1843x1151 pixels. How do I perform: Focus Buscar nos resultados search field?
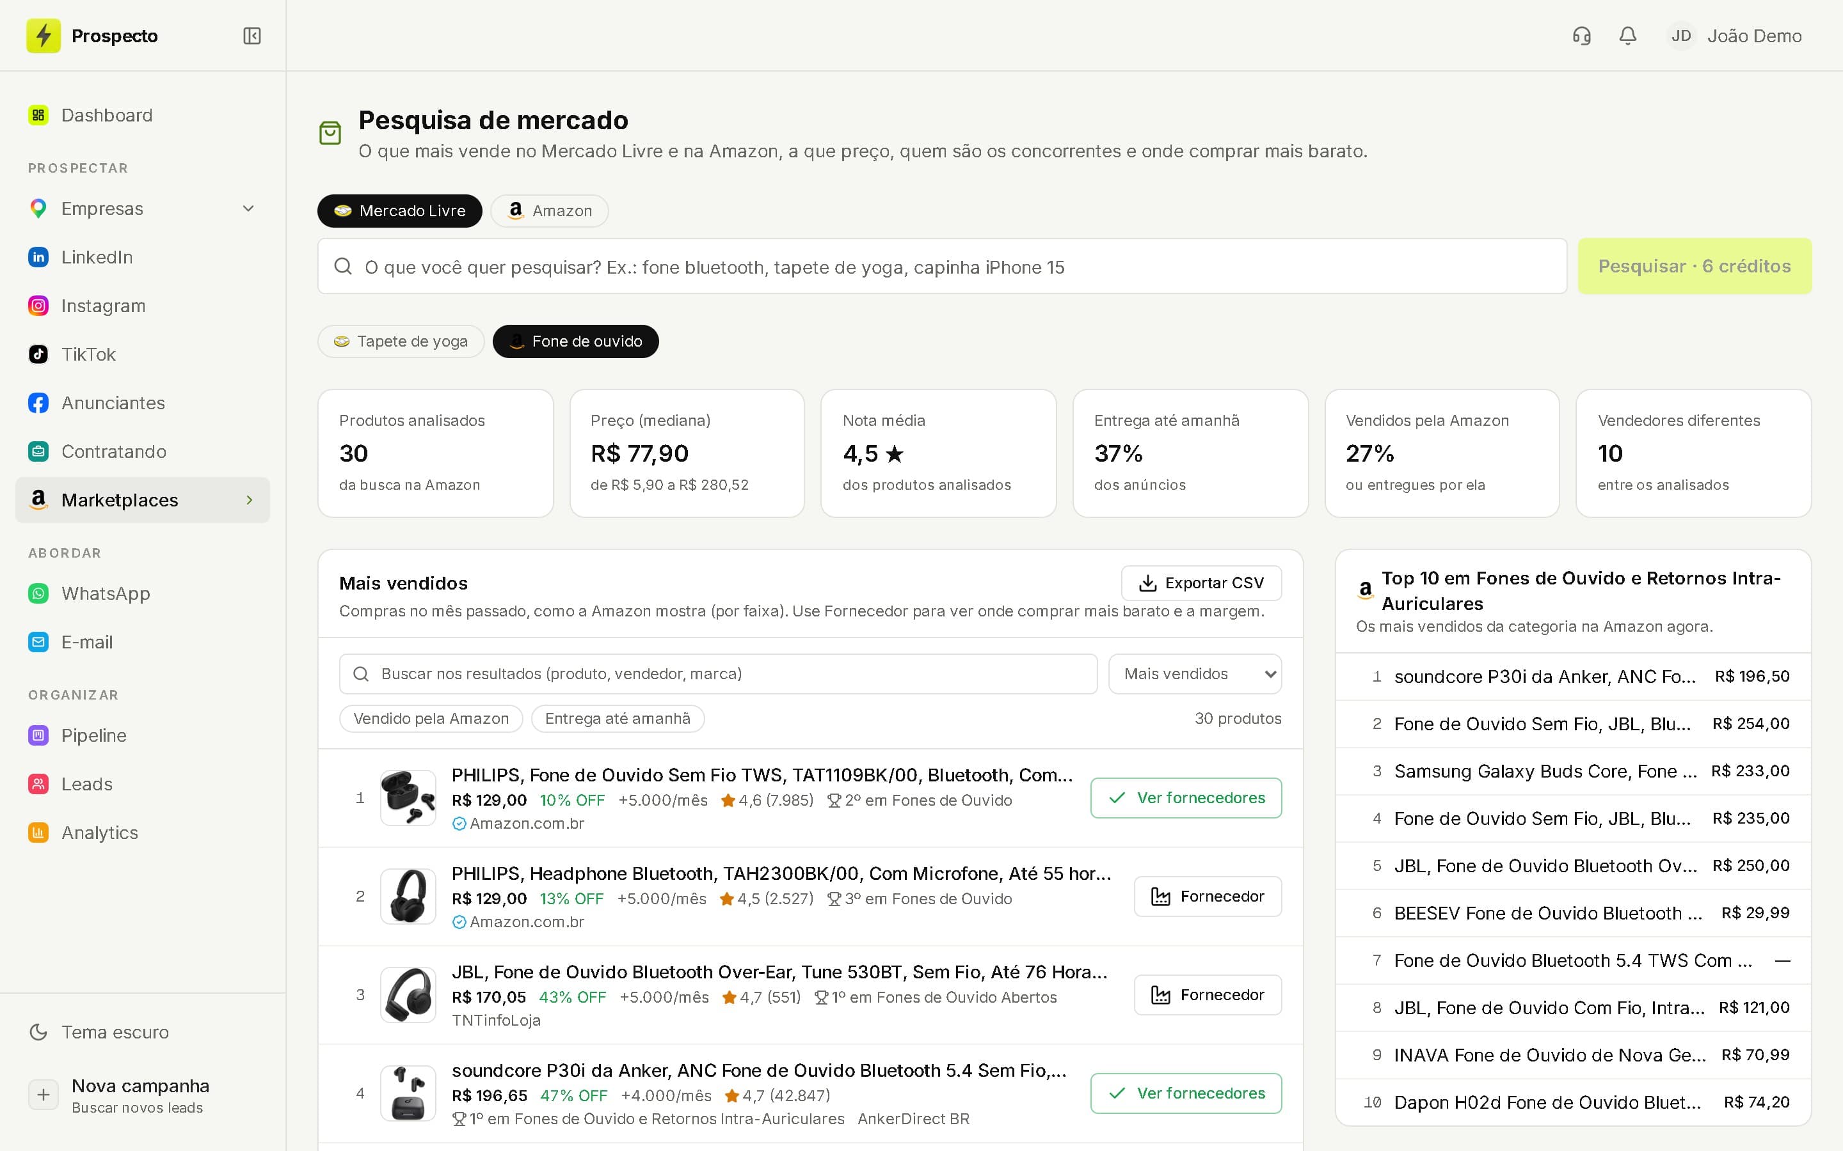tap(718, 674)
